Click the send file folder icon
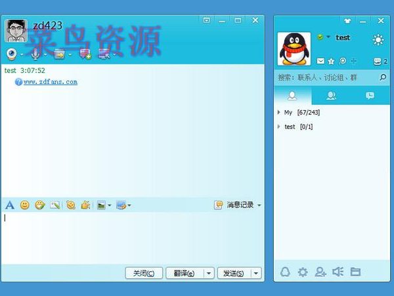394x296 pixels. pos(60,53)
